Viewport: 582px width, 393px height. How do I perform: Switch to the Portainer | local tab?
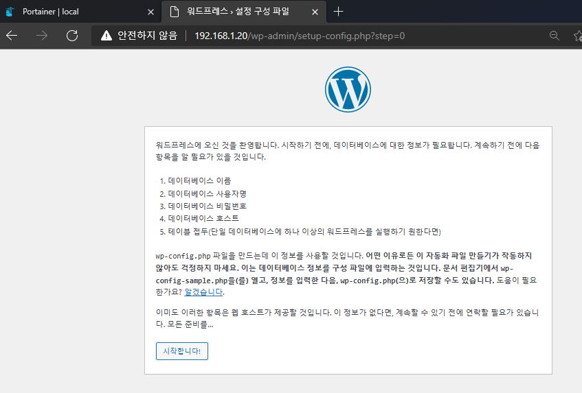click(80, 12)
